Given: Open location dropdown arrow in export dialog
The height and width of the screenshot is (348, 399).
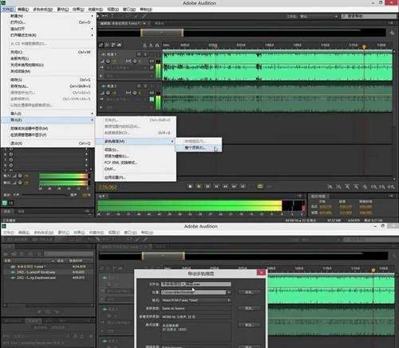Looking at the screenshot, I should point(228,292).
